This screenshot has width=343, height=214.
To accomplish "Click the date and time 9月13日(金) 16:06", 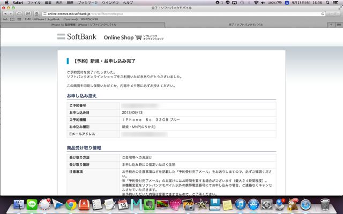I will pyautogui.click(x=307, y=3).
